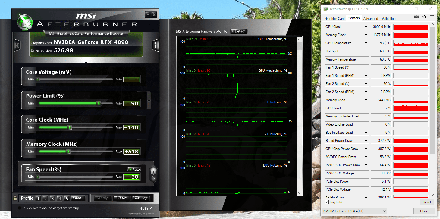
Task: Click the GPU-Z sensors Reset button
Action: pyautogui.click(x=427, y=202)
